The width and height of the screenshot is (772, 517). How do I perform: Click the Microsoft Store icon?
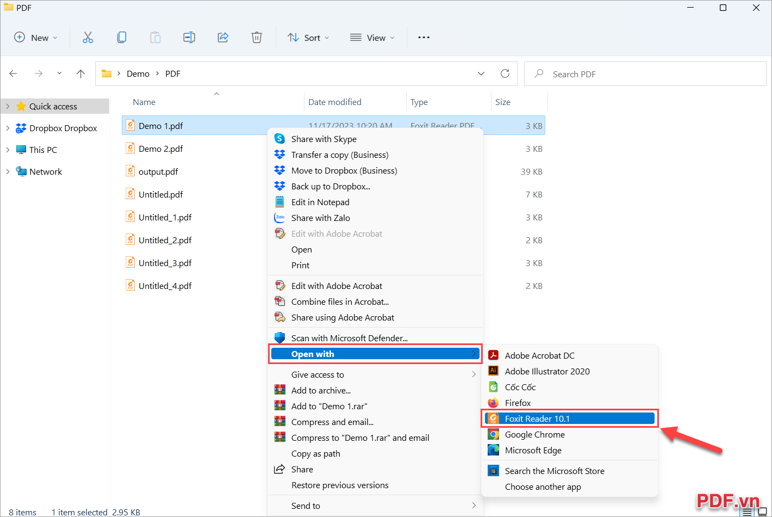[493, 471]
